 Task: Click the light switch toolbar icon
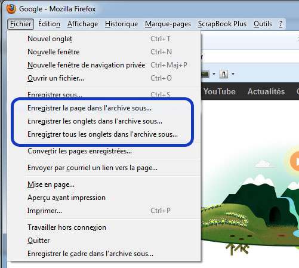pos(224,74)
